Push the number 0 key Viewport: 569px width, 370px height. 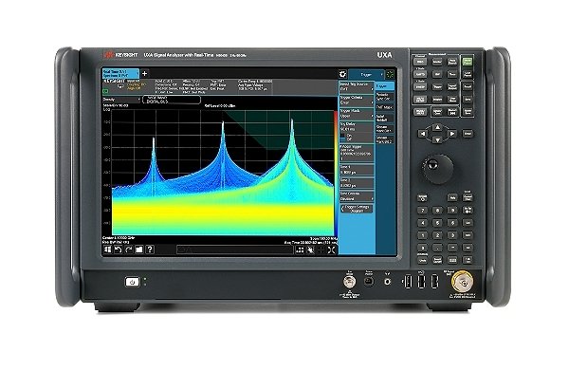click(422, 248)
